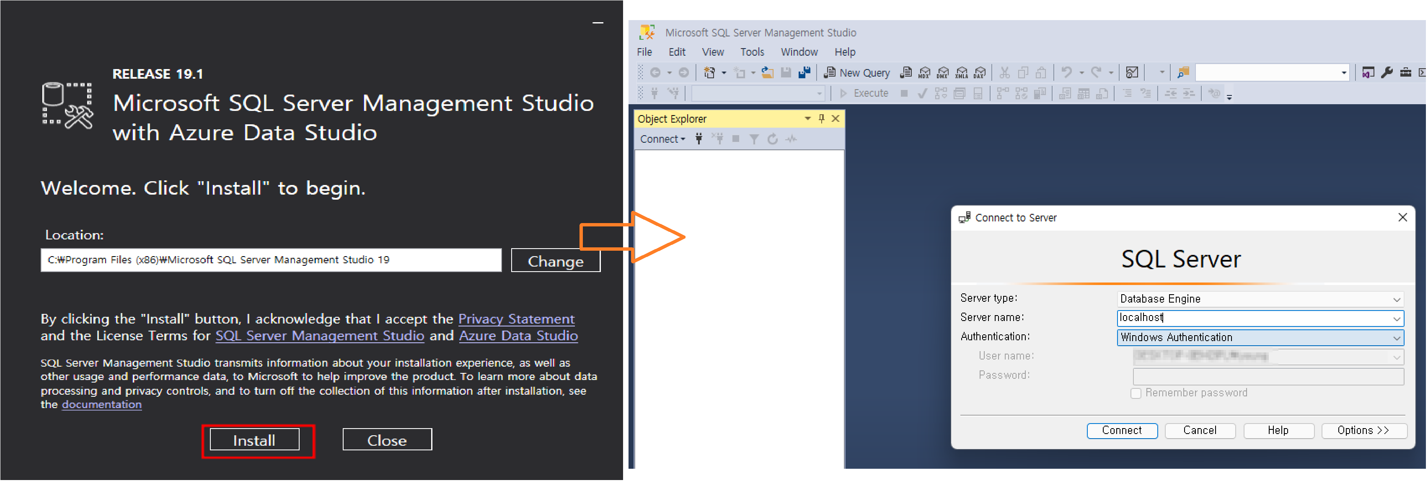This screenshot has height=488, width=1428.
Task: Pin the Object Explorer panel
Action: (x=822, y=118)
